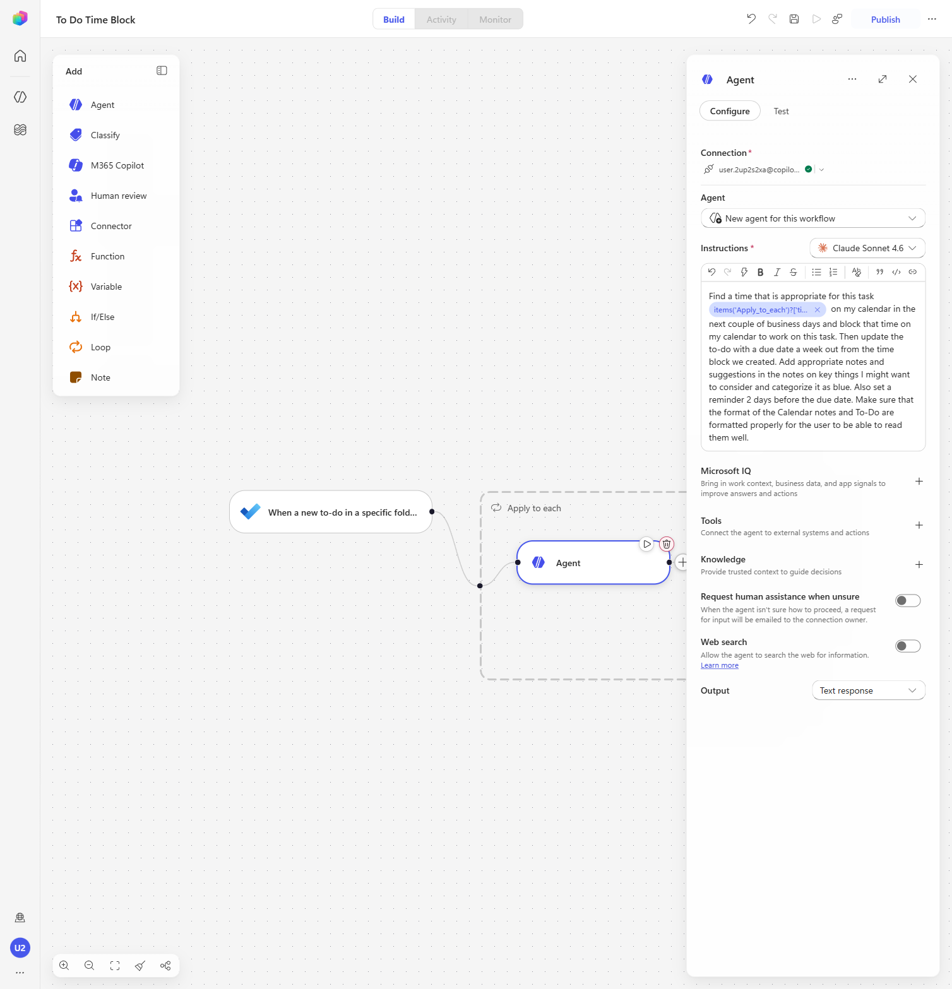Add a Knowledge source
Viewport: 952px width, 989px height.
point(919,564)
